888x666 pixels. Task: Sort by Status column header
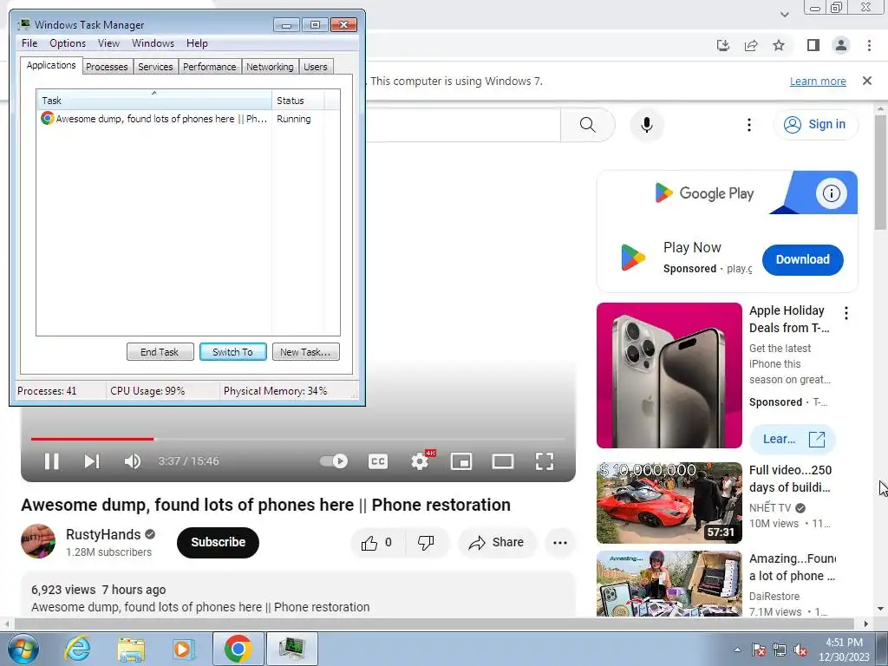(298, 101)
